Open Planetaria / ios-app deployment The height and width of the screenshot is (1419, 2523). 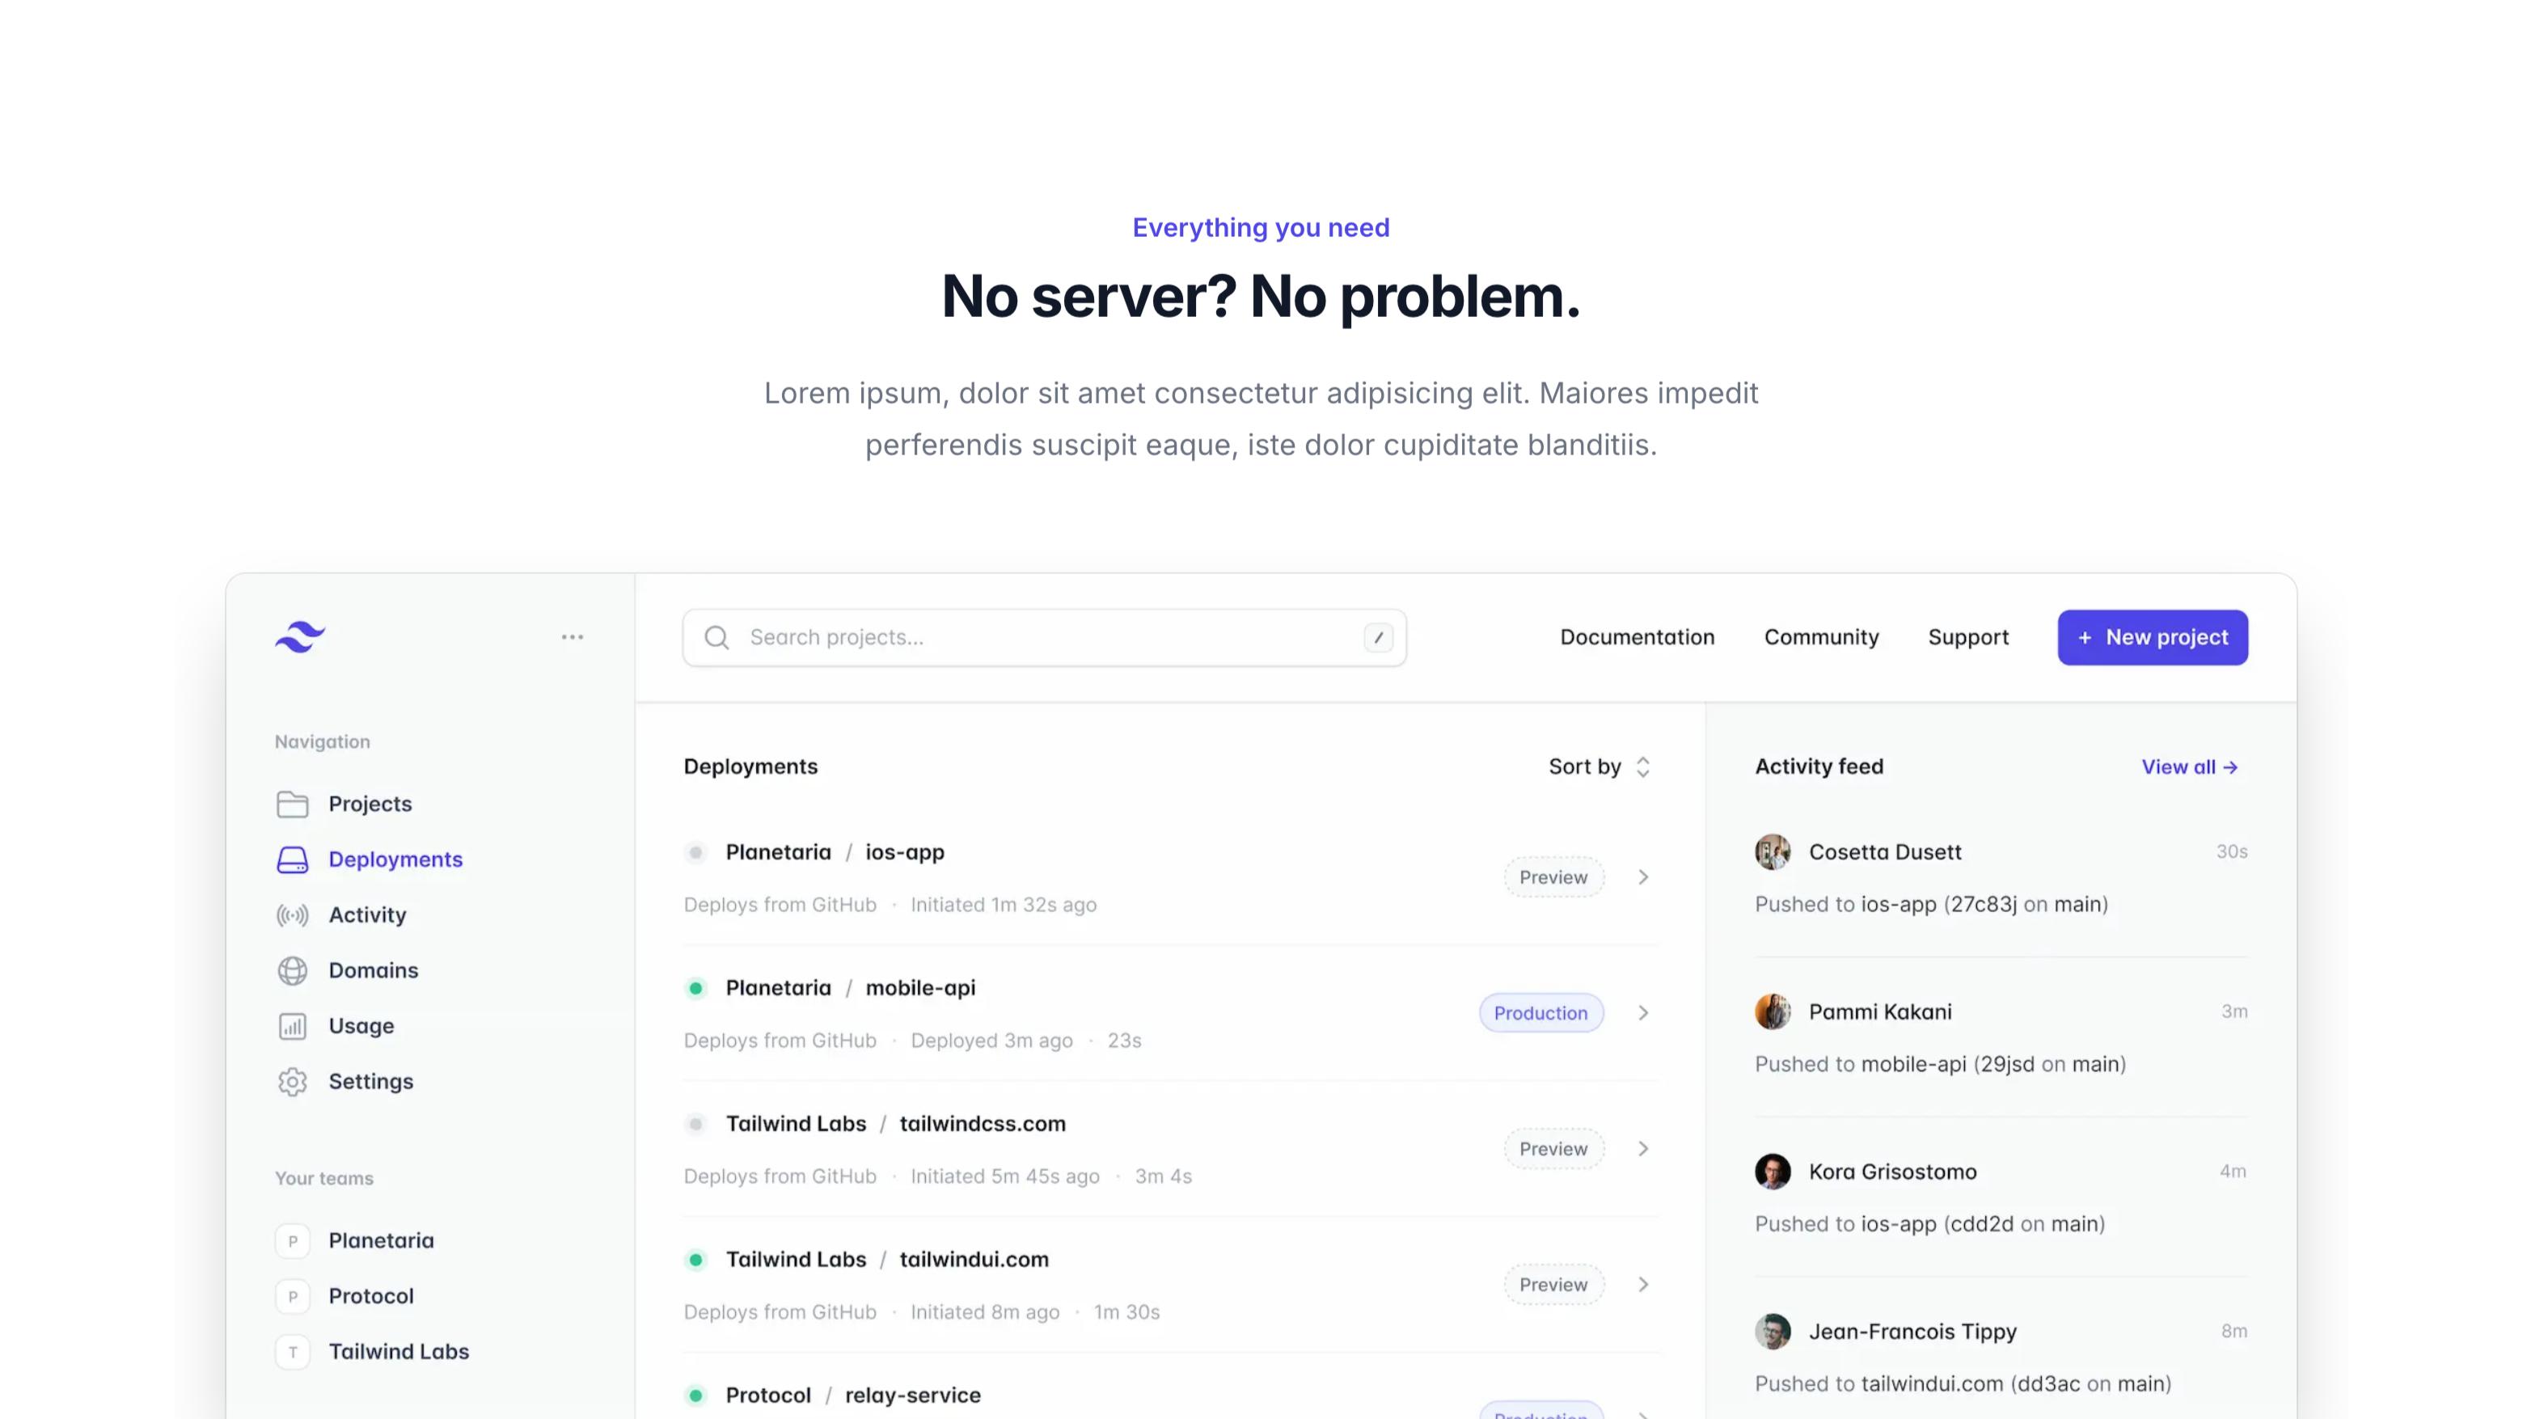(835, 852)
